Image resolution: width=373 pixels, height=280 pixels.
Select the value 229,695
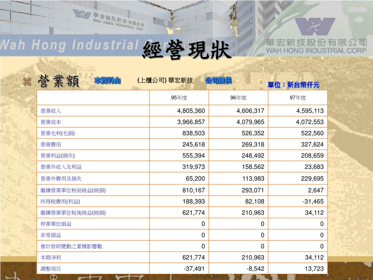coord(312,178)
